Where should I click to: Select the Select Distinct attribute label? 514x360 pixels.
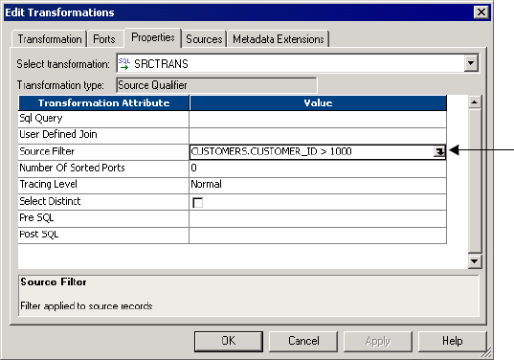click(x=50, y=201)
